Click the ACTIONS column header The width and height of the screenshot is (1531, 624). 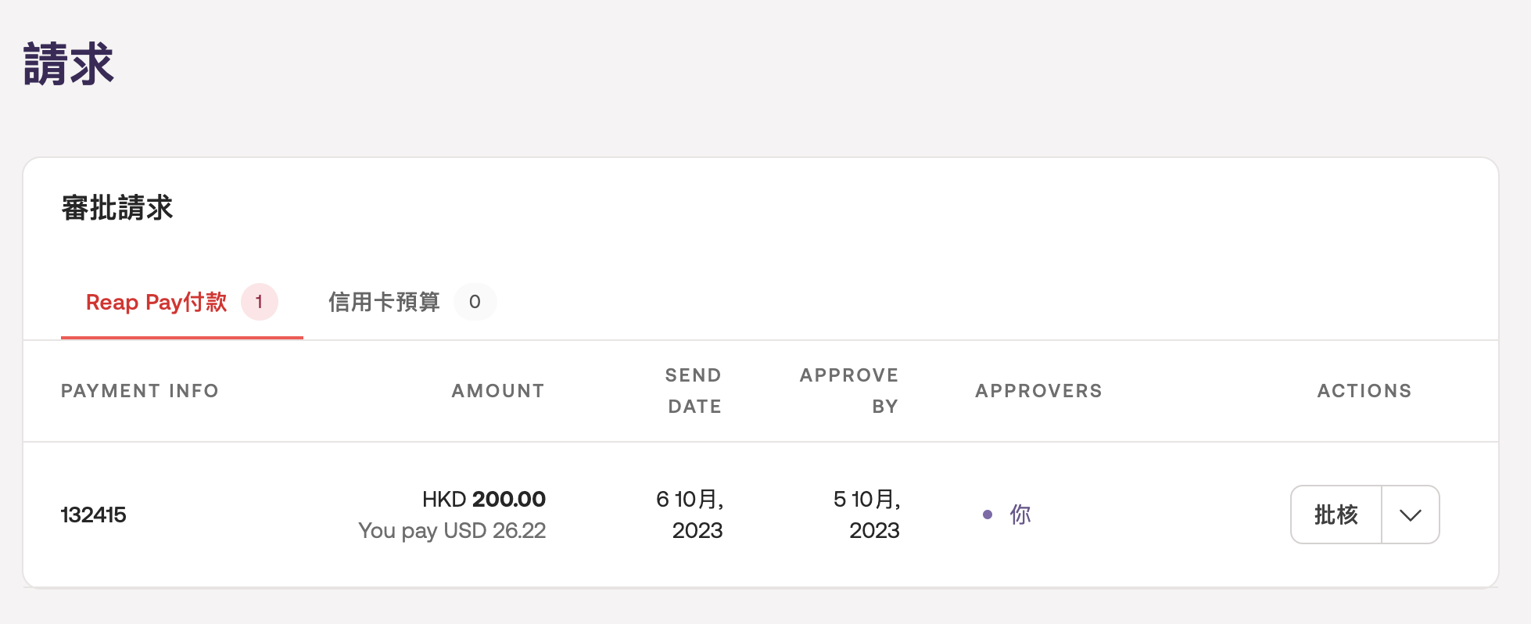1364,391
